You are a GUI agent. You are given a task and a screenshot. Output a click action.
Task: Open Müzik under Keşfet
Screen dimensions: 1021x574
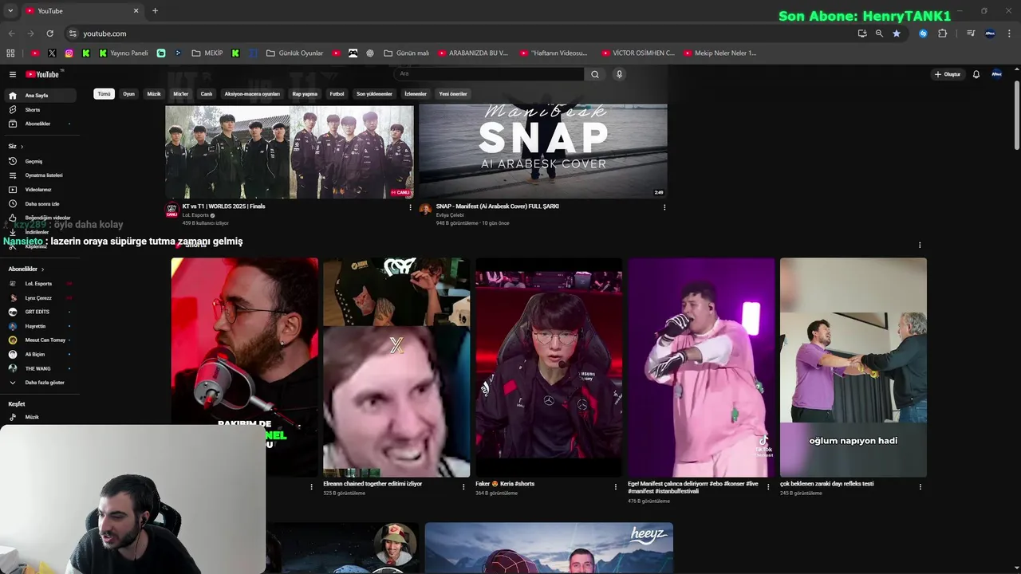pos(40,417)
